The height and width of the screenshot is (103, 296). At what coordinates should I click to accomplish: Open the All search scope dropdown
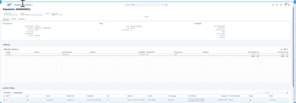click(128, 5)
